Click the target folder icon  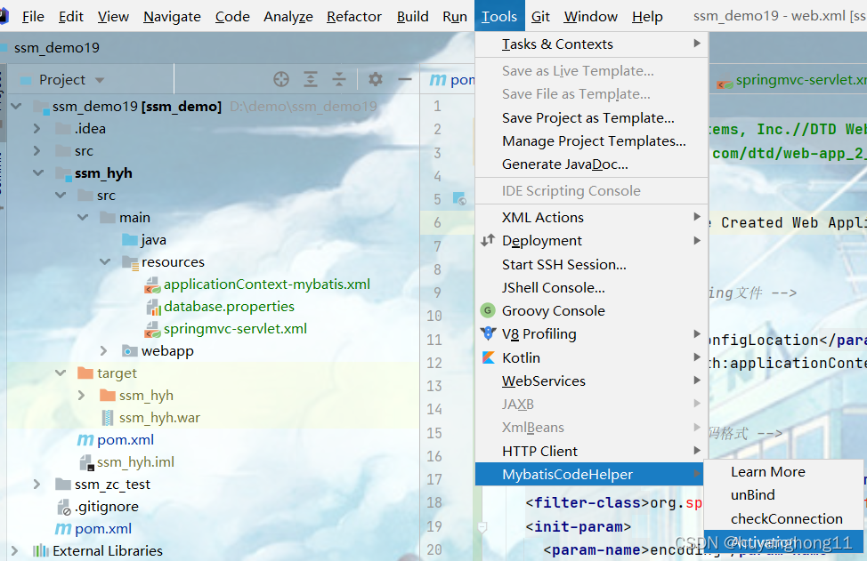[85, 373]
